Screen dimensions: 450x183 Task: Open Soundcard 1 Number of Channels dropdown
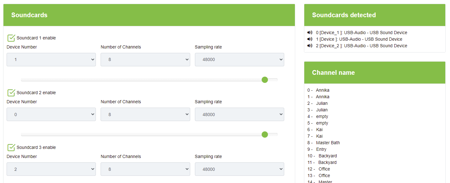[x=145, y=59]
